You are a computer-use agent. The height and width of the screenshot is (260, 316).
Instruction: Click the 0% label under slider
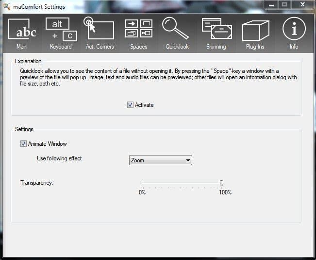coord(142,192)
